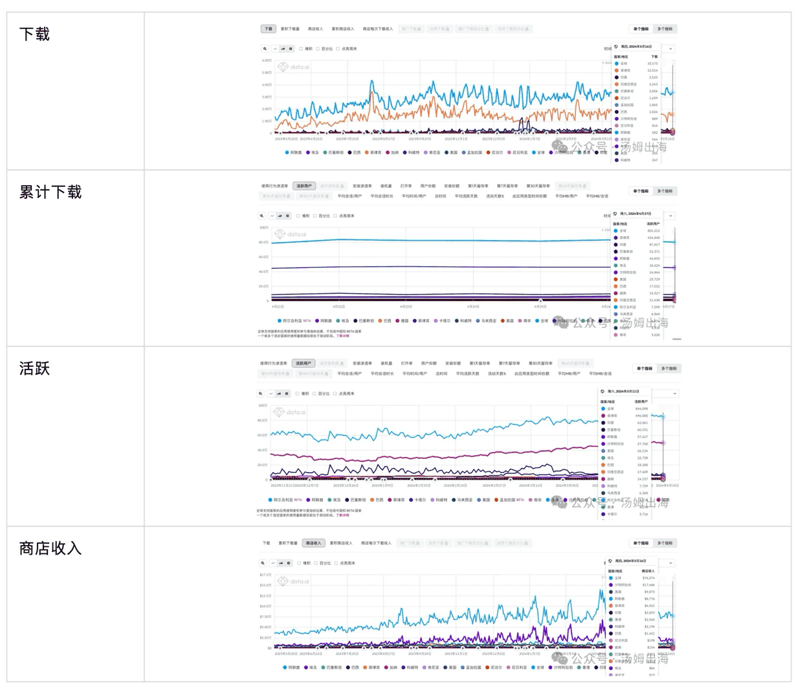Select line chart icon in 商店收入 chart toolbar

(x=272, y=563)
